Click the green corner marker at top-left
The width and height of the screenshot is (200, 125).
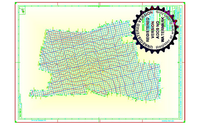[x=15, y=3]
